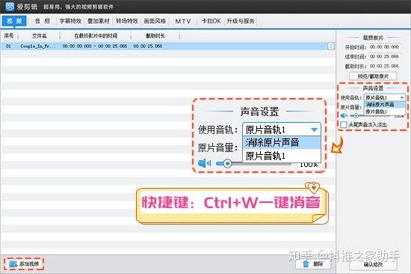Open the 视频 tab
Image resolution: width=411 pixels, height=274 pixels.
(14, 21)
